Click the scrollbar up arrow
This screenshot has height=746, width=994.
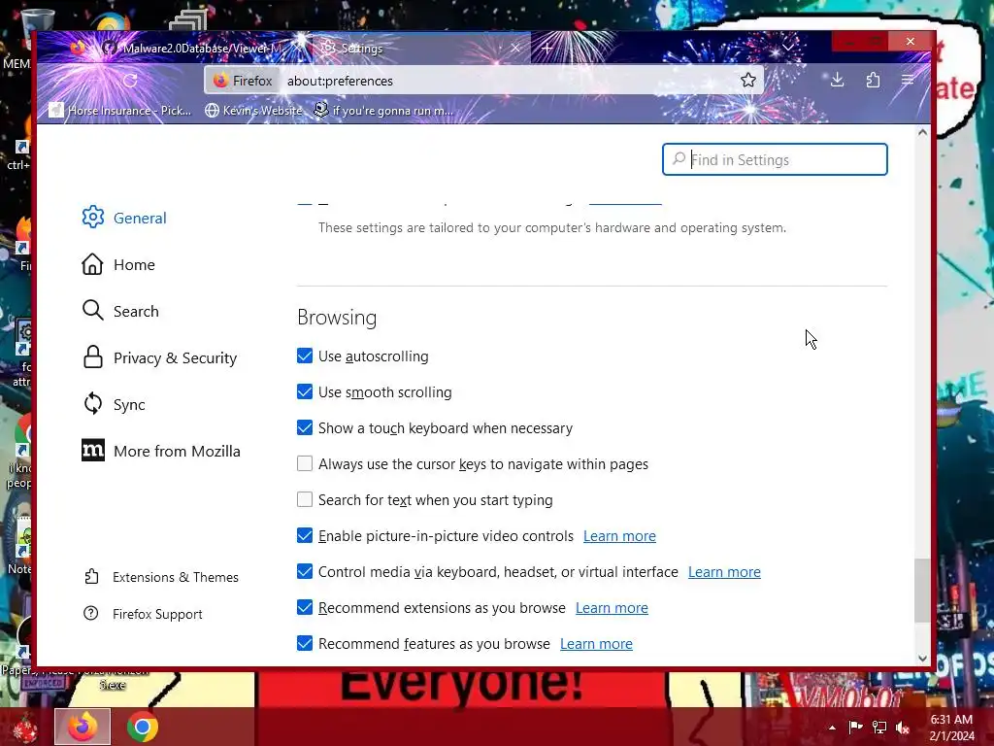(x=922, y=132)
